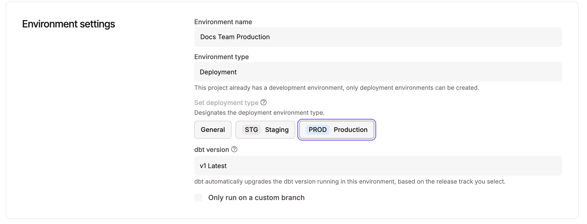Open the Environment type dropdown showing Deployment
Image resolution: width=587 pixels, height=224 pixels.
click(378, 72)
